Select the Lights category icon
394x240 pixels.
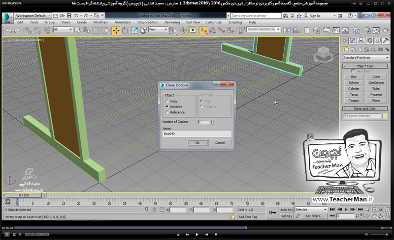click(x=360, y=50)
